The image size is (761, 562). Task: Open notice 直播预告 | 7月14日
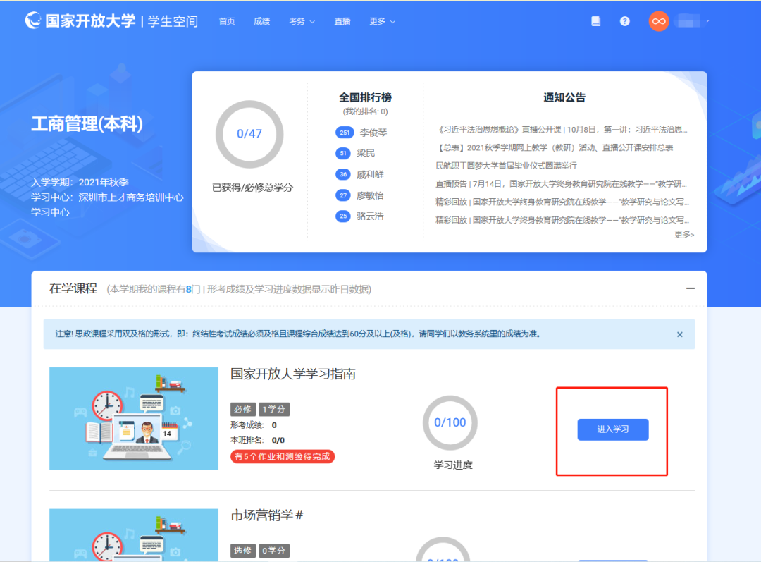tap(562, 183)
